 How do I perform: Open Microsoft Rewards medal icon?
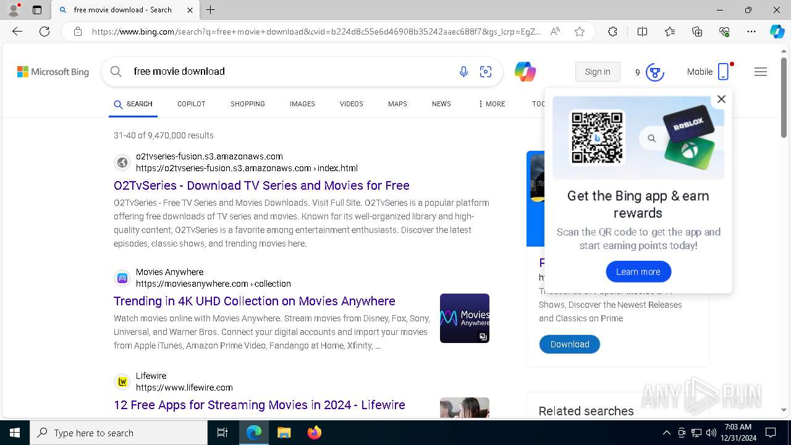[x=655, y=72]
